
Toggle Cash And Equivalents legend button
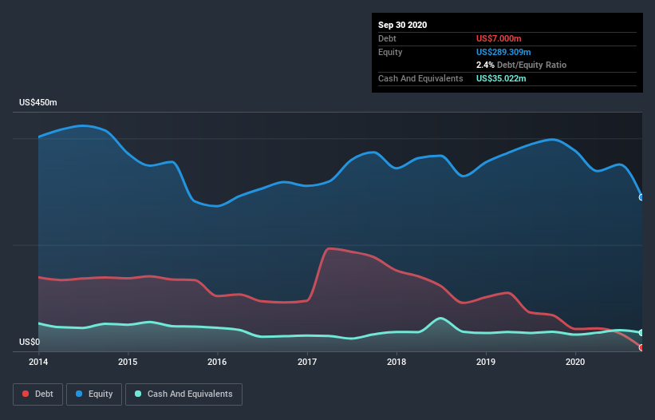pos(183,394)
